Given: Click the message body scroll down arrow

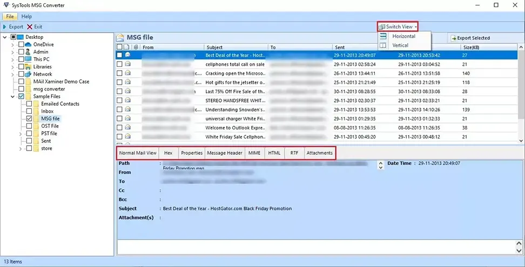Looking at the screenshot, I should (519, 250).
